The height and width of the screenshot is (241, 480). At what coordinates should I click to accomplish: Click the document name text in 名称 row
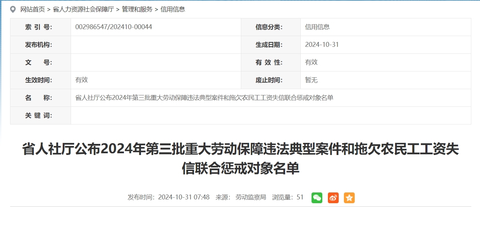pyautogui.click(x=204, y=98)
